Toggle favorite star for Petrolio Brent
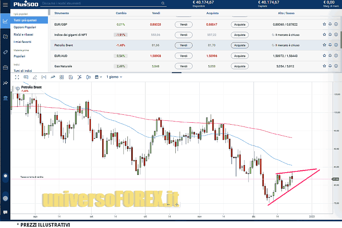342x228 pixels. pyautogui.click(x=324, y=45)
